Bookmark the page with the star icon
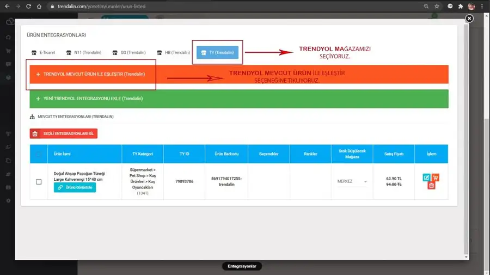The height and width of the screenshot is (275, 490). click(x=437, y=6)
